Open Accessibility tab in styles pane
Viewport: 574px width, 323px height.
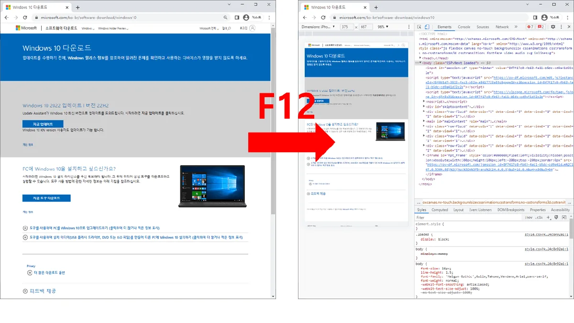[560, 210]
